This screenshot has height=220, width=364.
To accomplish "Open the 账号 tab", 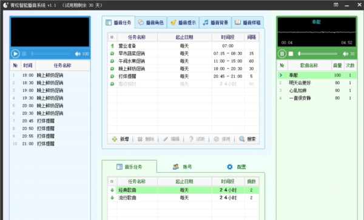I will (183, 167).
